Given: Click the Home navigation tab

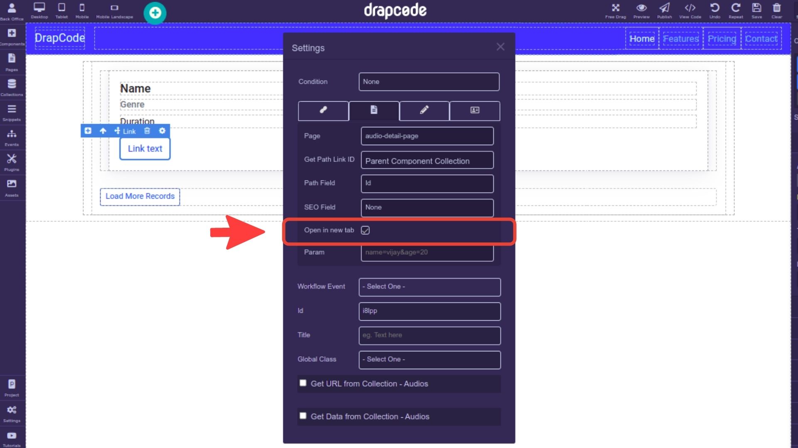Looking at the screenshot, I should [x=641, y=38].
